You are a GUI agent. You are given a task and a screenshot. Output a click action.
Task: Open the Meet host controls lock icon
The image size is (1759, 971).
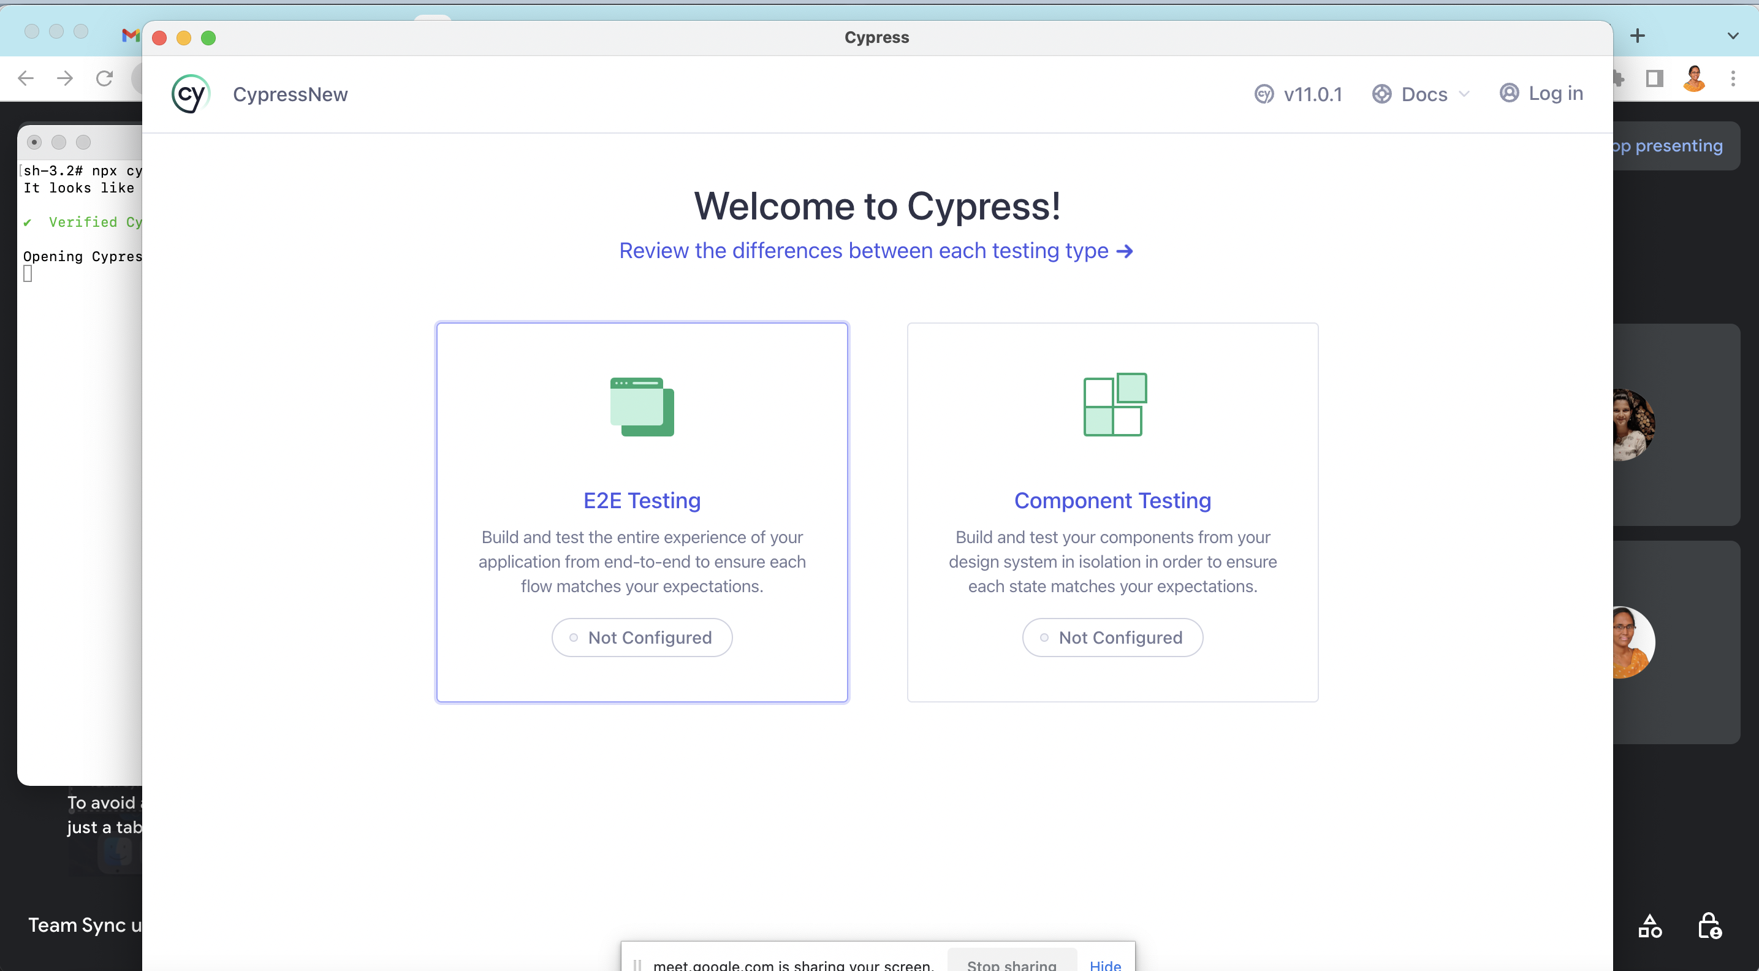pos(1710,926)
